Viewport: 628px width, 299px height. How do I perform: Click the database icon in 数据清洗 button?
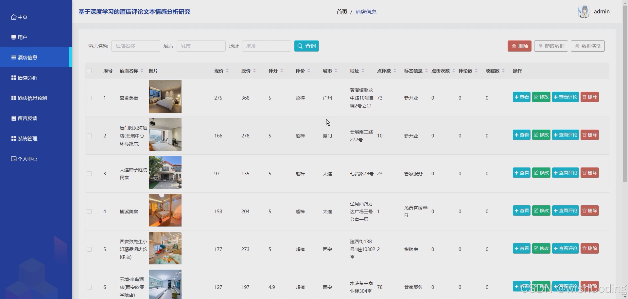coord(577,46)
